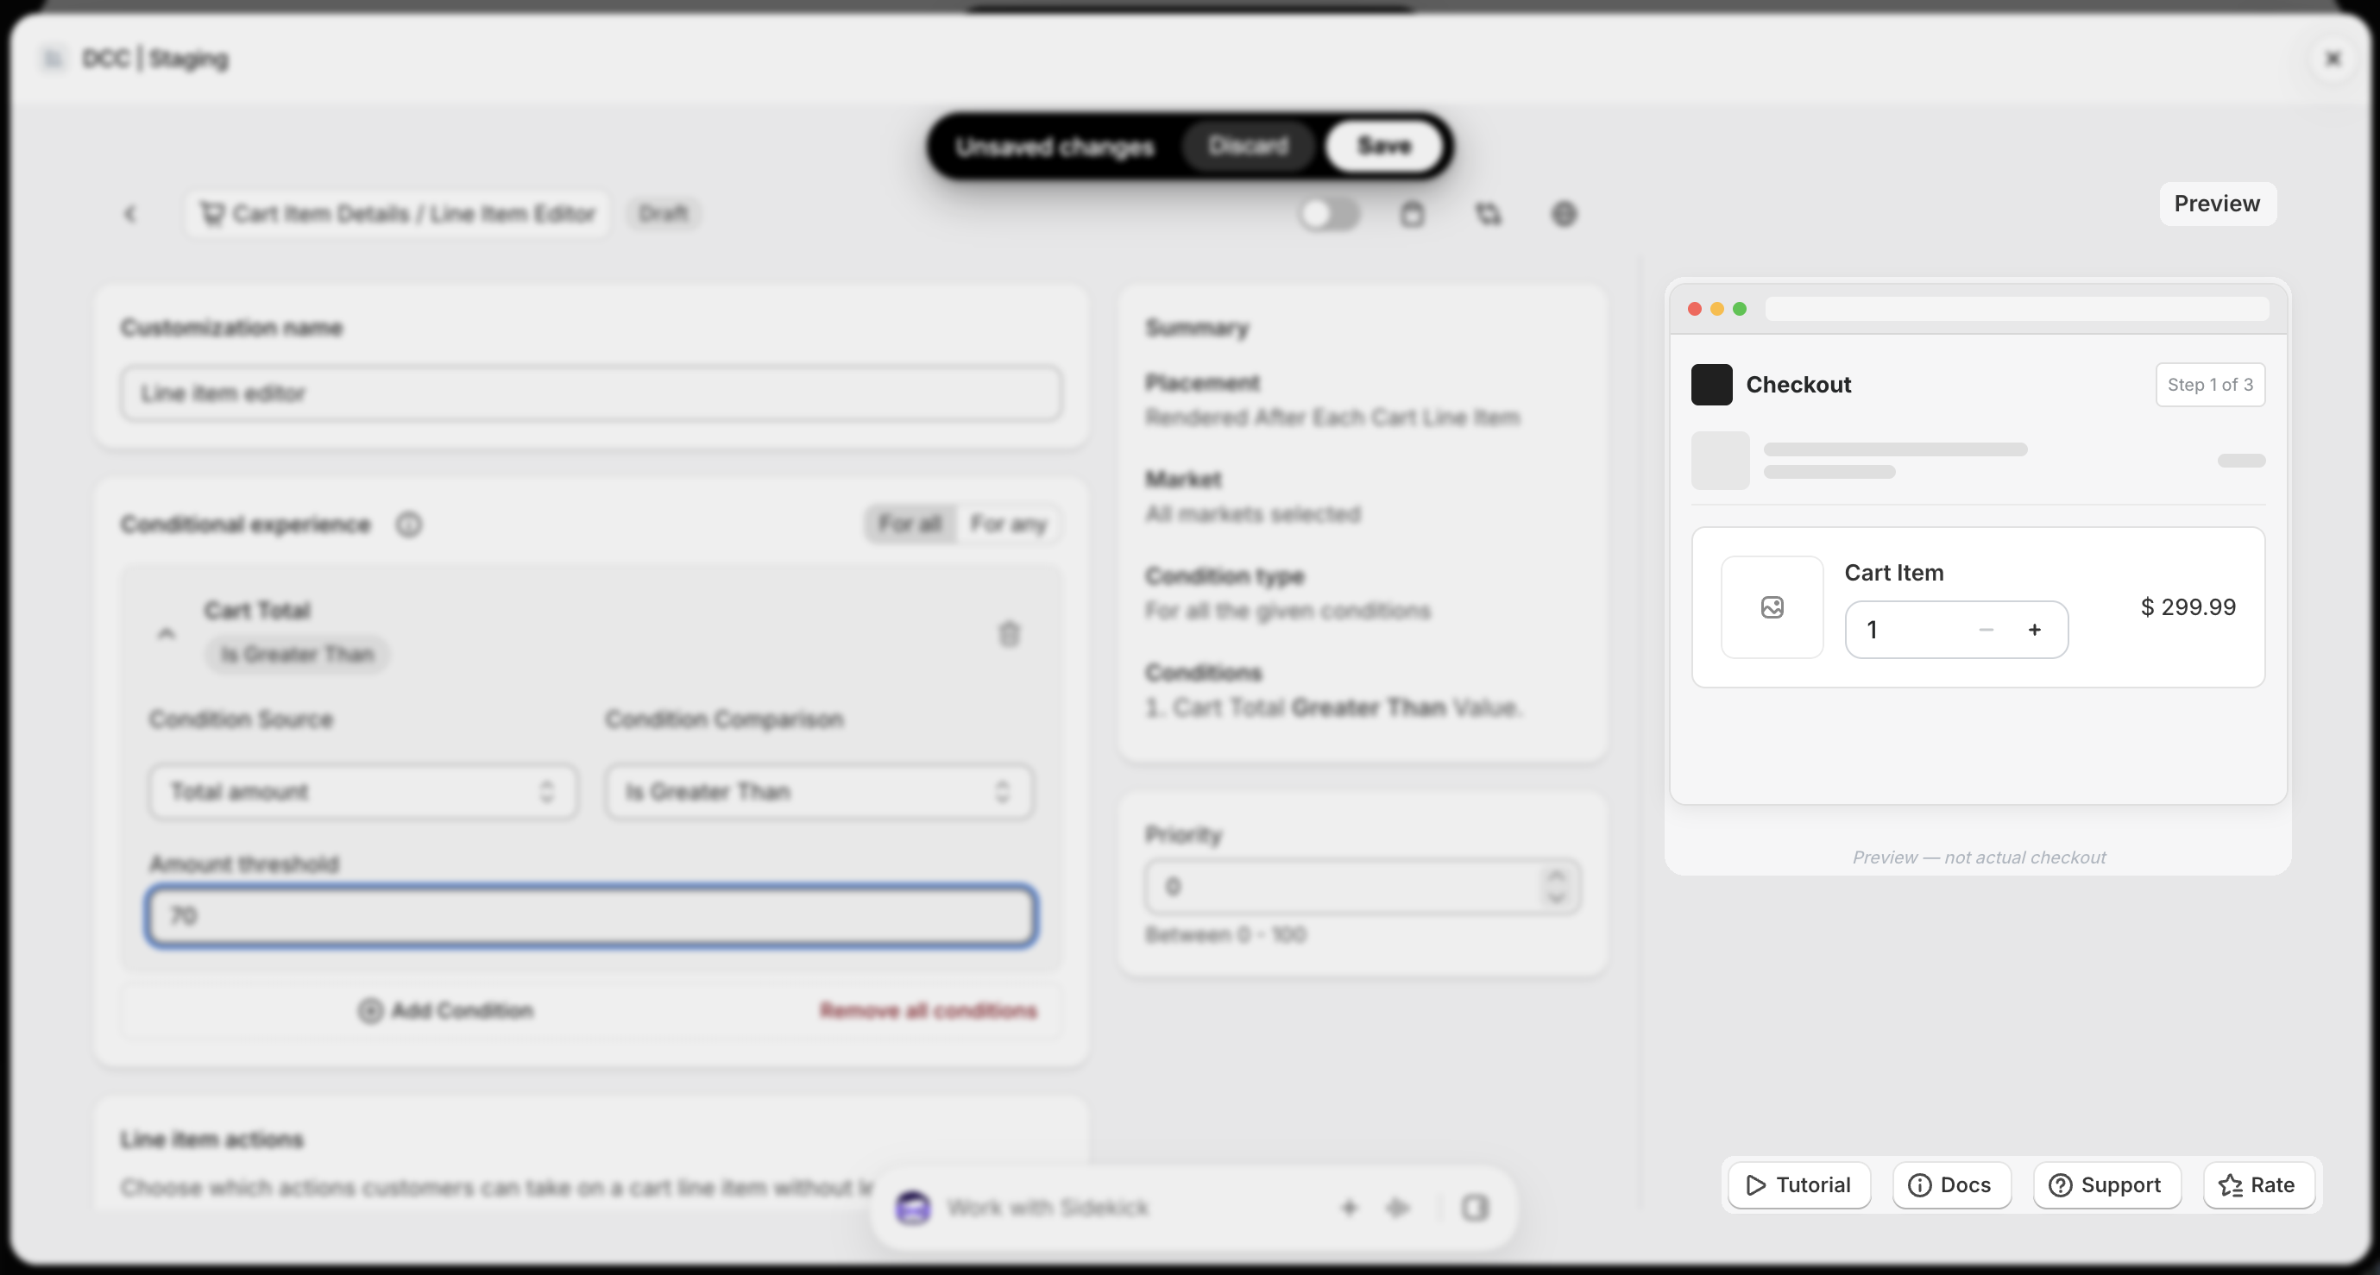
Task: Click the Draft status badge
Action: pos(664,214)
